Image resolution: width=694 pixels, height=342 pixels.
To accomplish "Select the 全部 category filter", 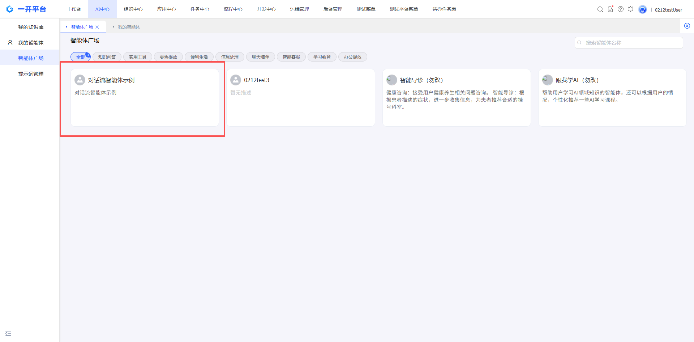I will pos(80,57).
